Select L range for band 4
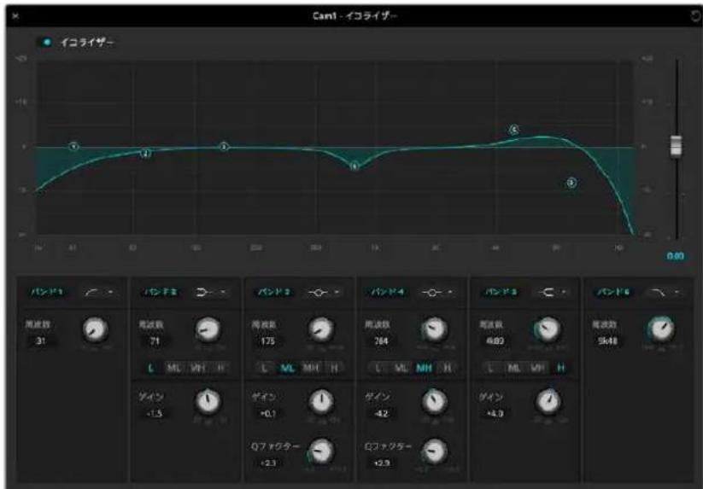The image size is (703, 489). point(378,368)
